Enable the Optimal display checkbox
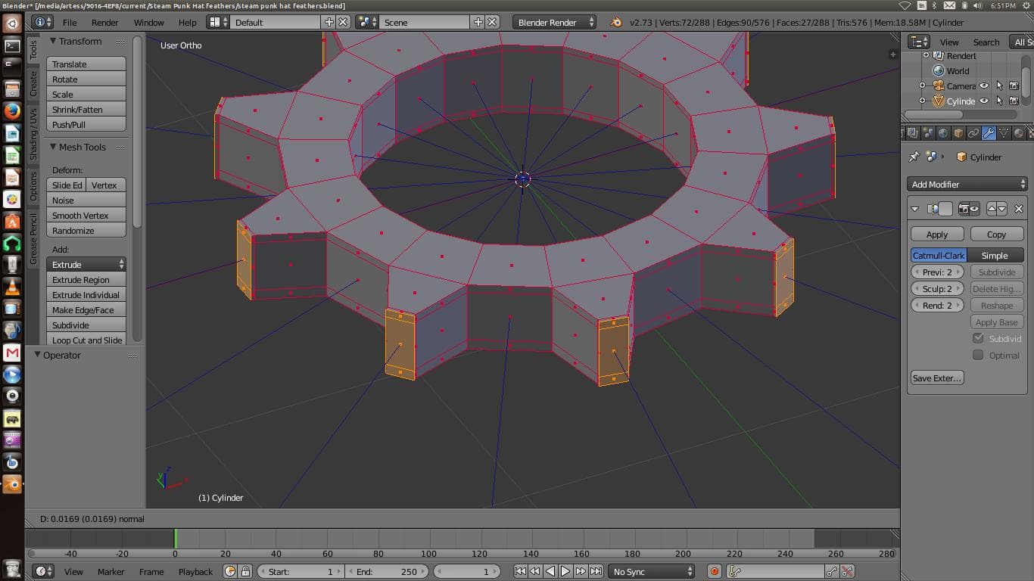 (x=978, y=355)
